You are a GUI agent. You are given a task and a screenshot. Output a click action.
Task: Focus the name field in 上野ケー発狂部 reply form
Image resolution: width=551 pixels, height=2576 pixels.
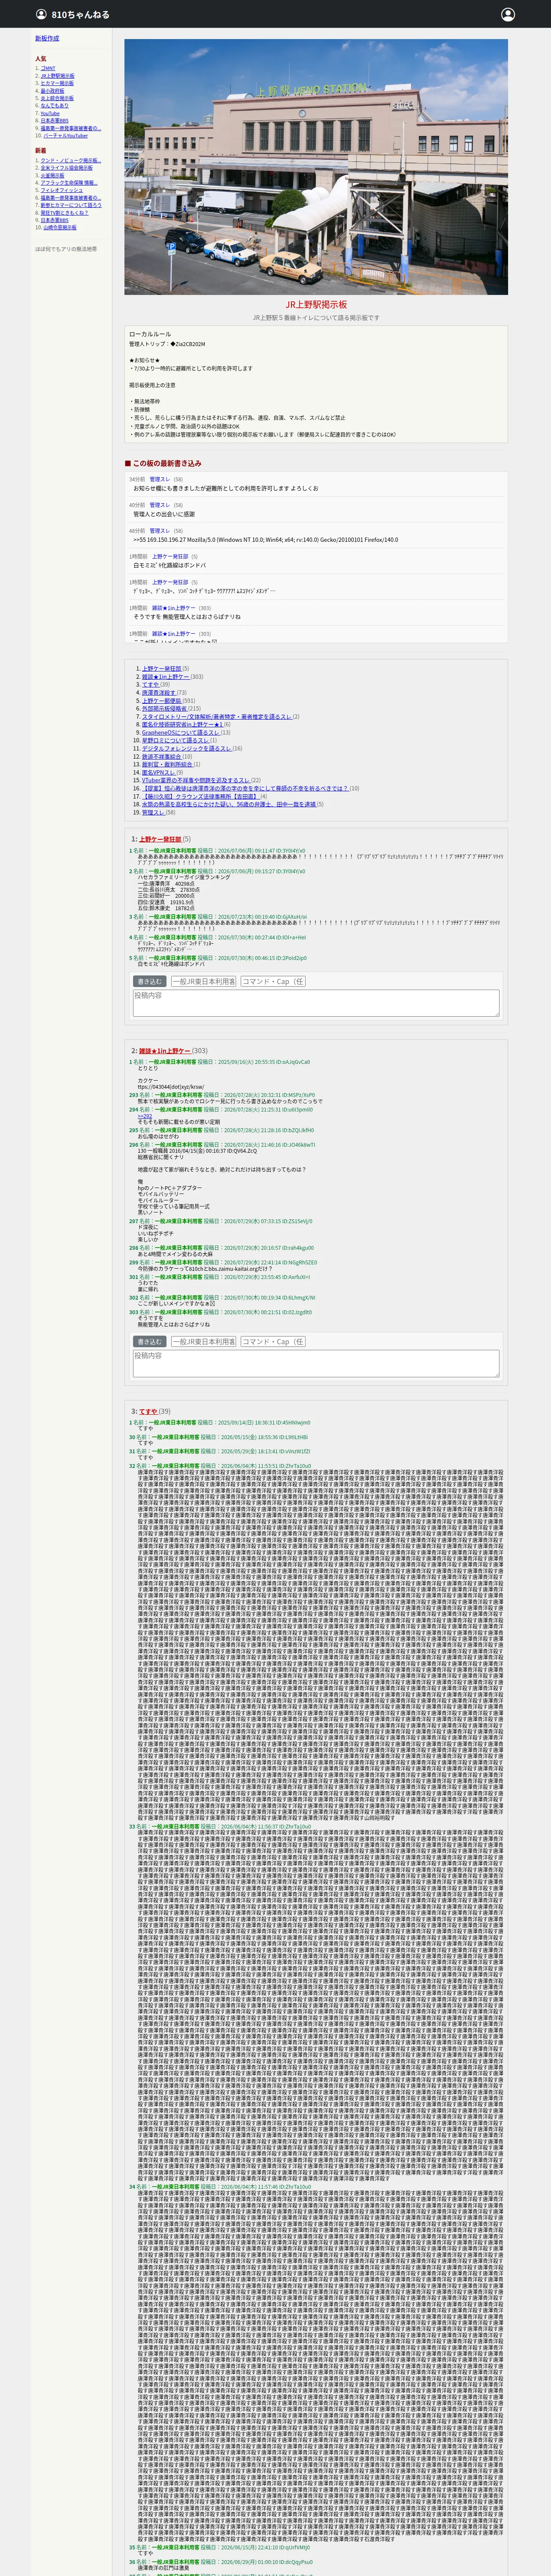[x=204, y=982]
